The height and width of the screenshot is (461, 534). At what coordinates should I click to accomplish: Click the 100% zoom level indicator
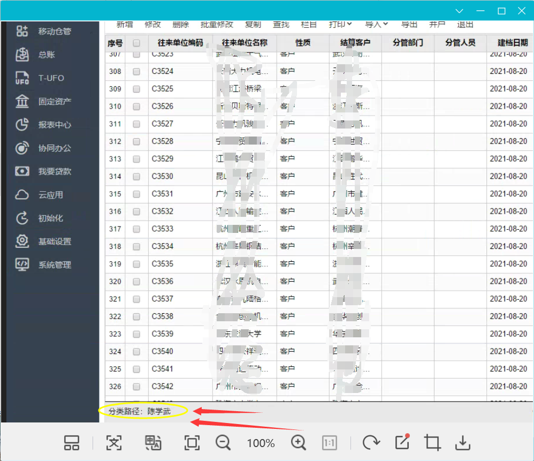pyautogui.click(x=261, y=443)
